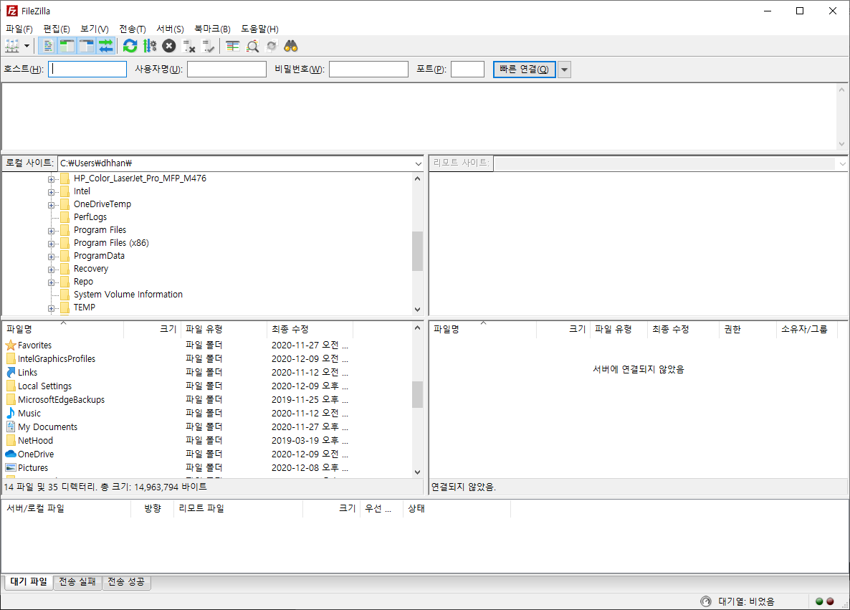Expand the Recovery folder node

tap(51, 270)
